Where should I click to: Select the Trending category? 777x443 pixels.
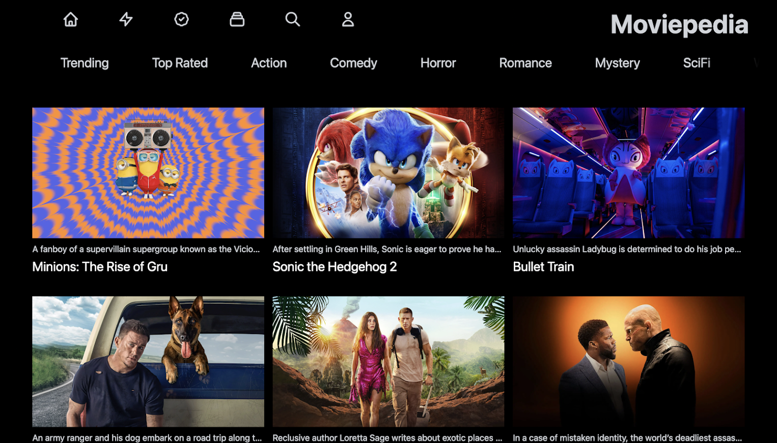click(84, 63)
